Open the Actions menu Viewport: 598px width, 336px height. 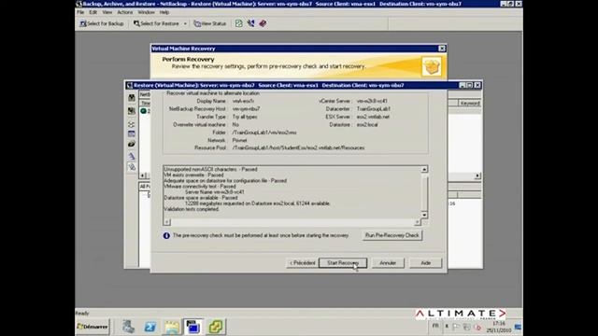(124, 12)
